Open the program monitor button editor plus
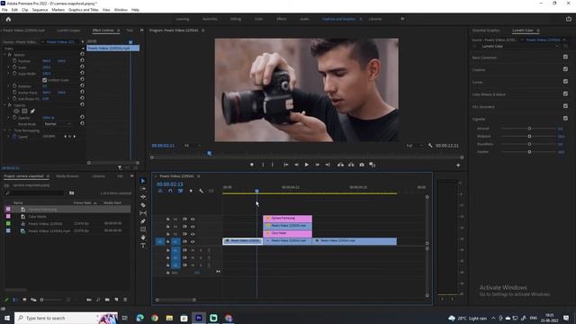576x324 pixels. pyautogui.click(x=458, y=166)
